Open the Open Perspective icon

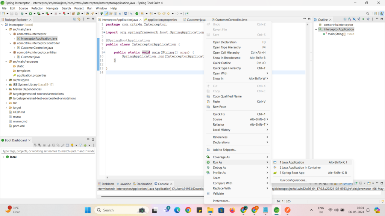(375, 14)
